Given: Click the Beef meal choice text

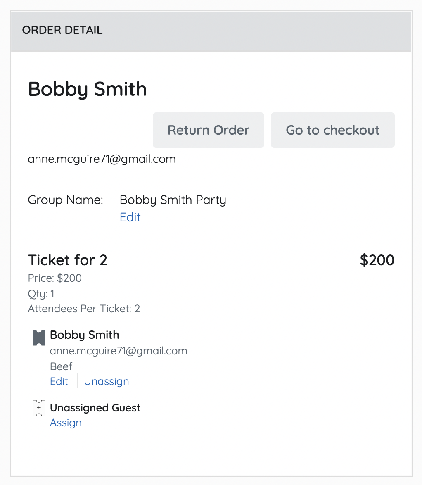Looking at the screenshot, I should click(x=61, y=366).
